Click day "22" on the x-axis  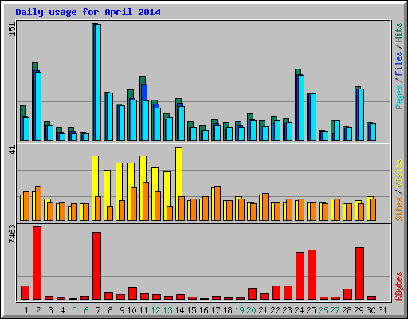pos(275,310)
